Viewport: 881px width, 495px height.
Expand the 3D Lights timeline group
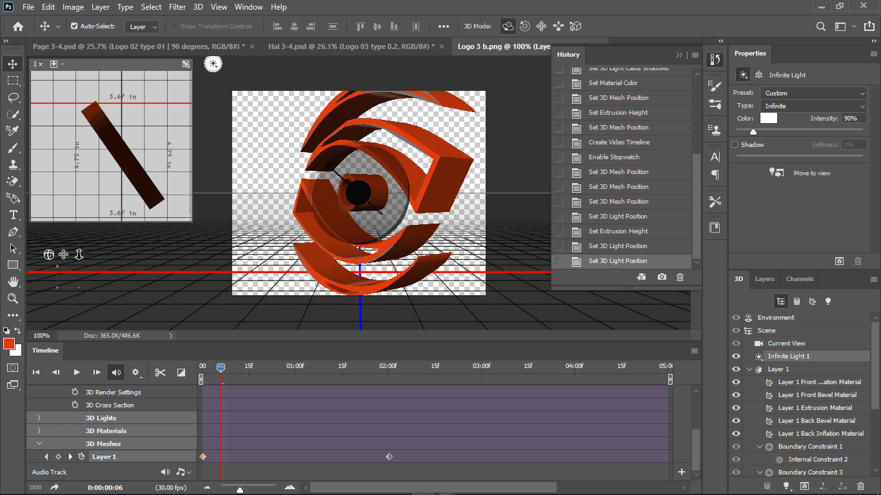tap(39, 418)
